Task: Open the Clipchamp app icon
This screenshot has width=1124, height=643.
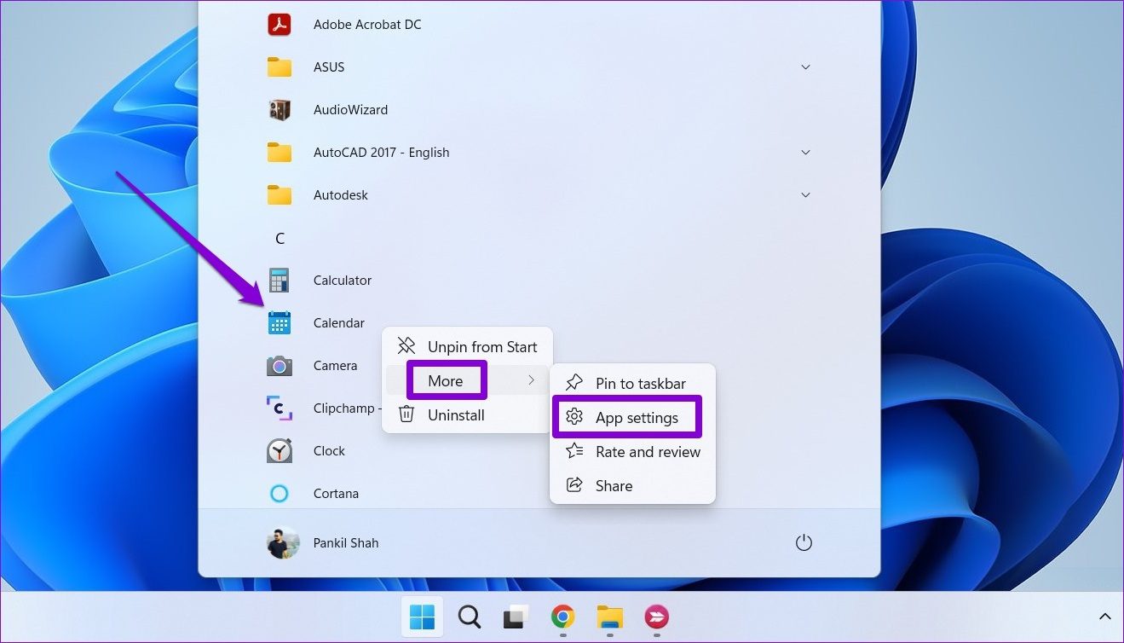Action: (x=280, y=408)
